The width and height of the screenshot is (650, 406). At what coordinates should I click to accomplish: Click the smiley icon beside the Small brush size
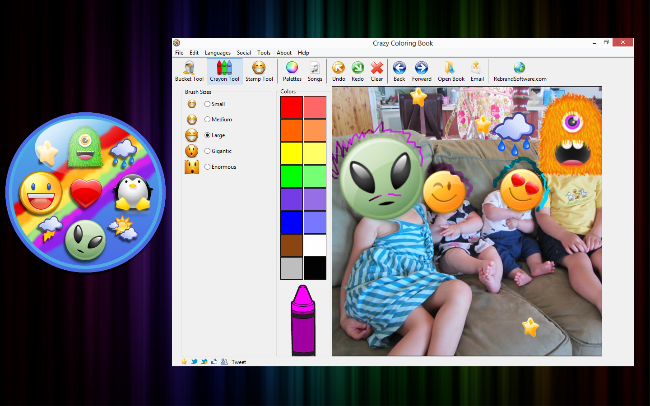tap(192, 104)
